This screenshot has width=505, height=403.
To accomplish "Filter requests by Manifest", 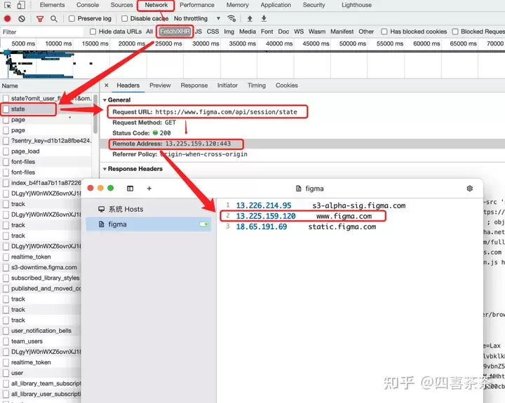I will pyautogui.click(x=342, y=32).
